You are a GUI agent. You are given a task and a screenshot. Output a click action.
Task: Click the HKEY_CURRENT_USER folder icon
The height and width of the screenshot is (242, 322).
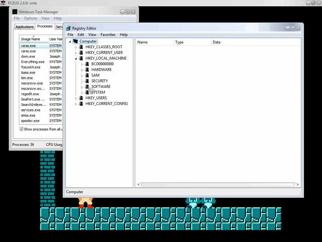[x=81, y=53]
